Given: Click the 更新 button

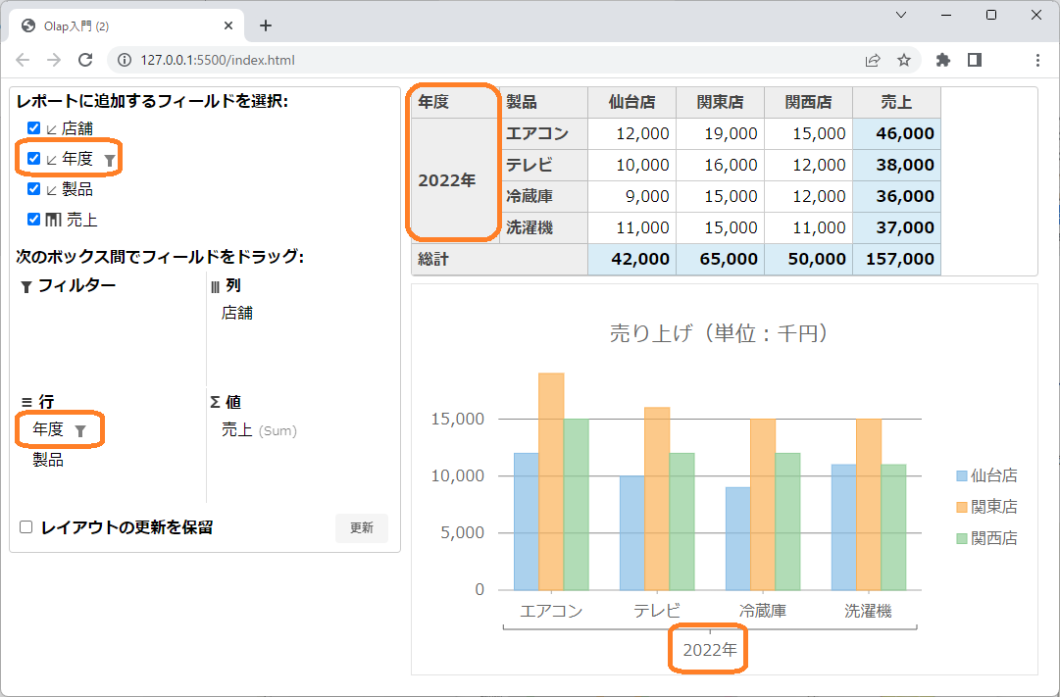Looking at the screenshot, I should click(x=362, y=528).
